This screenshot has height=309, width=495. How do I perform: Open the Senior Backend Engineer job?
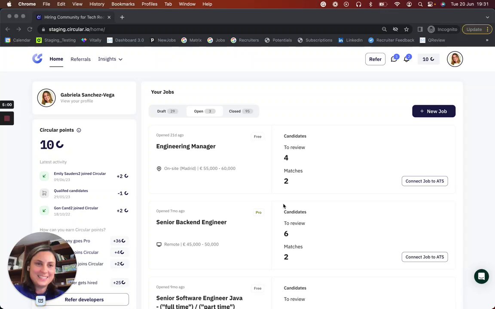tap(191, 222)
